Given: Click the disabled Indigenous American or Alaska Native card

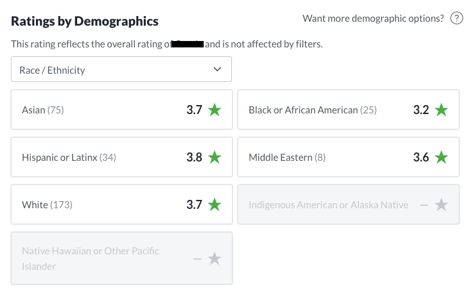Looking at the screenshot, I should [x=348, y=204].
